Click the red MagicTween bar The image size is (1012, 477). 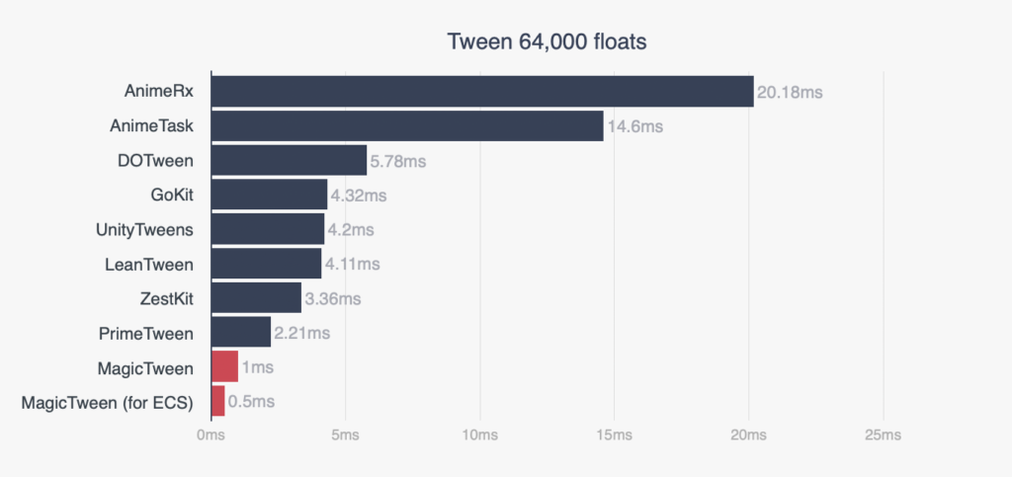click(224, 366)
